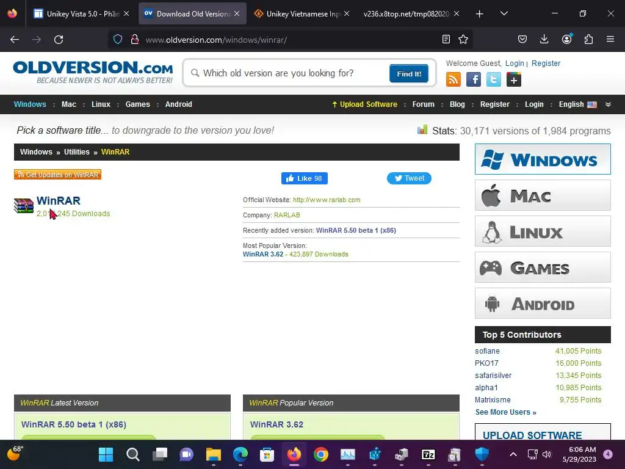
Task: Open Games in the navigation bar
Action: point(137,104)
